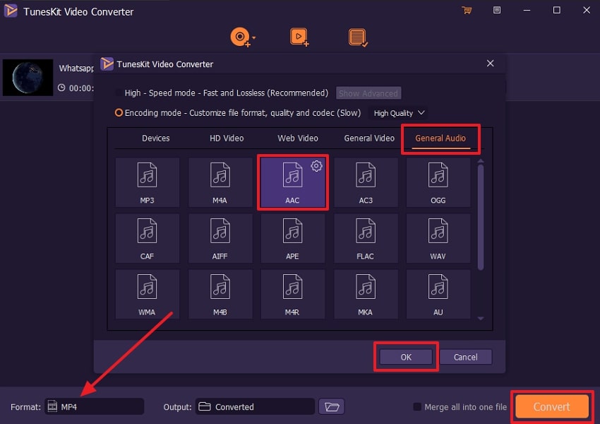600x424 pixels.
Task: Switch to the General Video tab
Action: click(x=369, y=139)
